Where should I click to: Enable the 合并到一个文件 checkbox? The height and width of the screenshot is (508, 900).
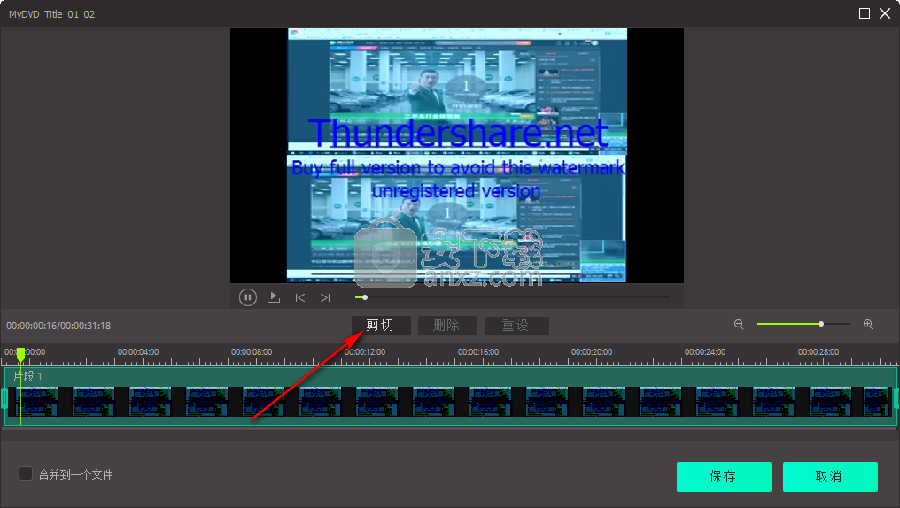click(x=26, y=473)
